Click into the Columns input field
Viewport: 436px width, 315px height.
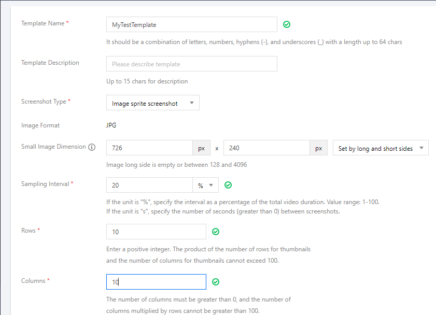(x=156, y=282)
